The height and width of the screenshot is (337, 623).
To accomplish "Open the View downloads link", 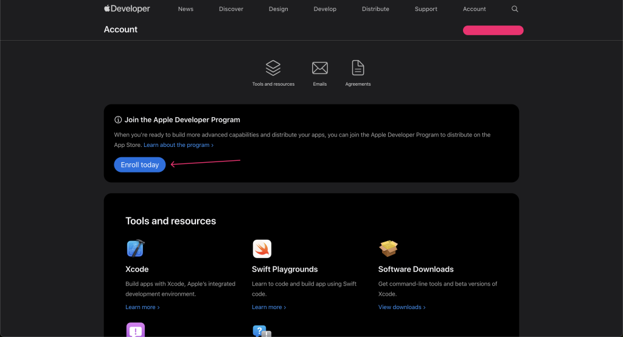I will (x=402, y=307).
